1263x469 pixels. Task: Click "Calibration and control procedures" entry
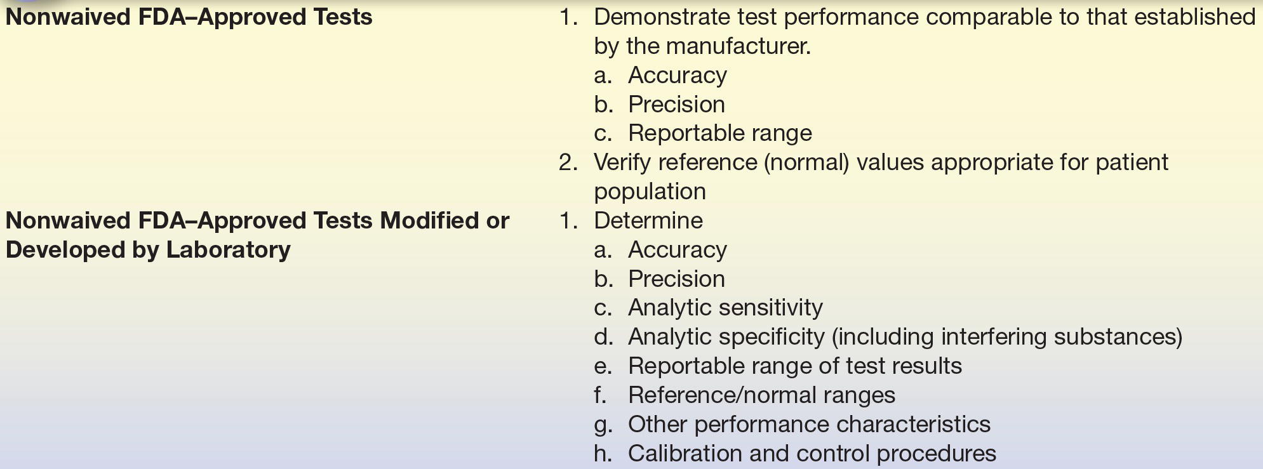(812, 454)
